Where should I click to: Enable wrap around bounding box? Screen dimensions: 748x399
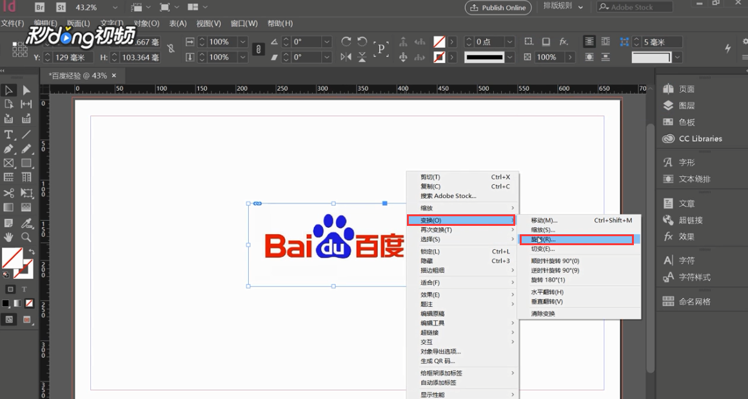[605, 42]
